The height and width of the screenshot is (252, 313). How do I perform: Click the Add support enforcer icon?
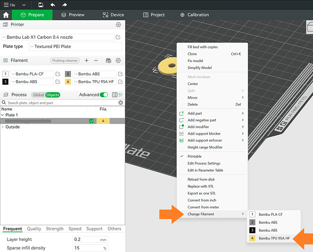pos(181,141)
